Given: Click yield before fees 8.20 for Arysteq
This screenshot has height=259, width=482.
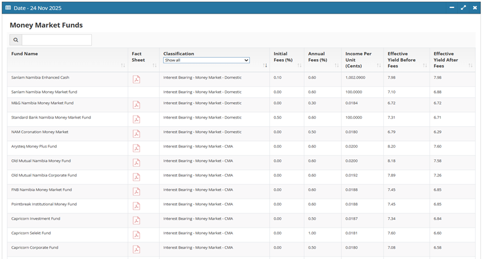Looking at the screenshot, I should click(392, 146).
